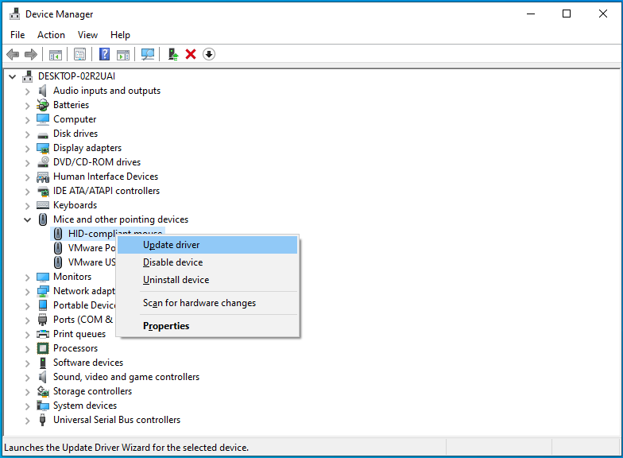
Task: Toggle the Show/Hide Action Pane toolbar icon
Action: [123, 54]
